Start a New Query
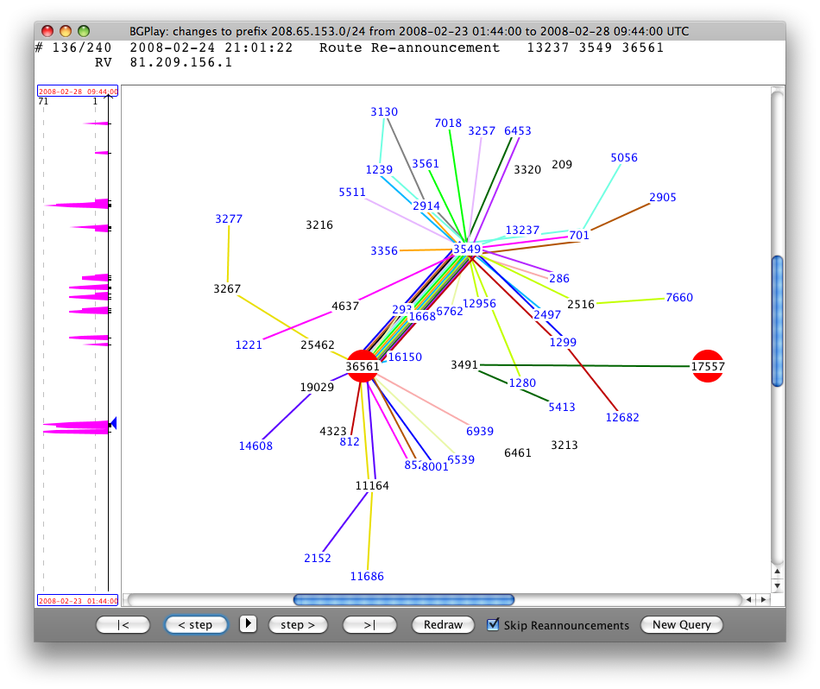820x689 pixels. [x=681, y=624]
